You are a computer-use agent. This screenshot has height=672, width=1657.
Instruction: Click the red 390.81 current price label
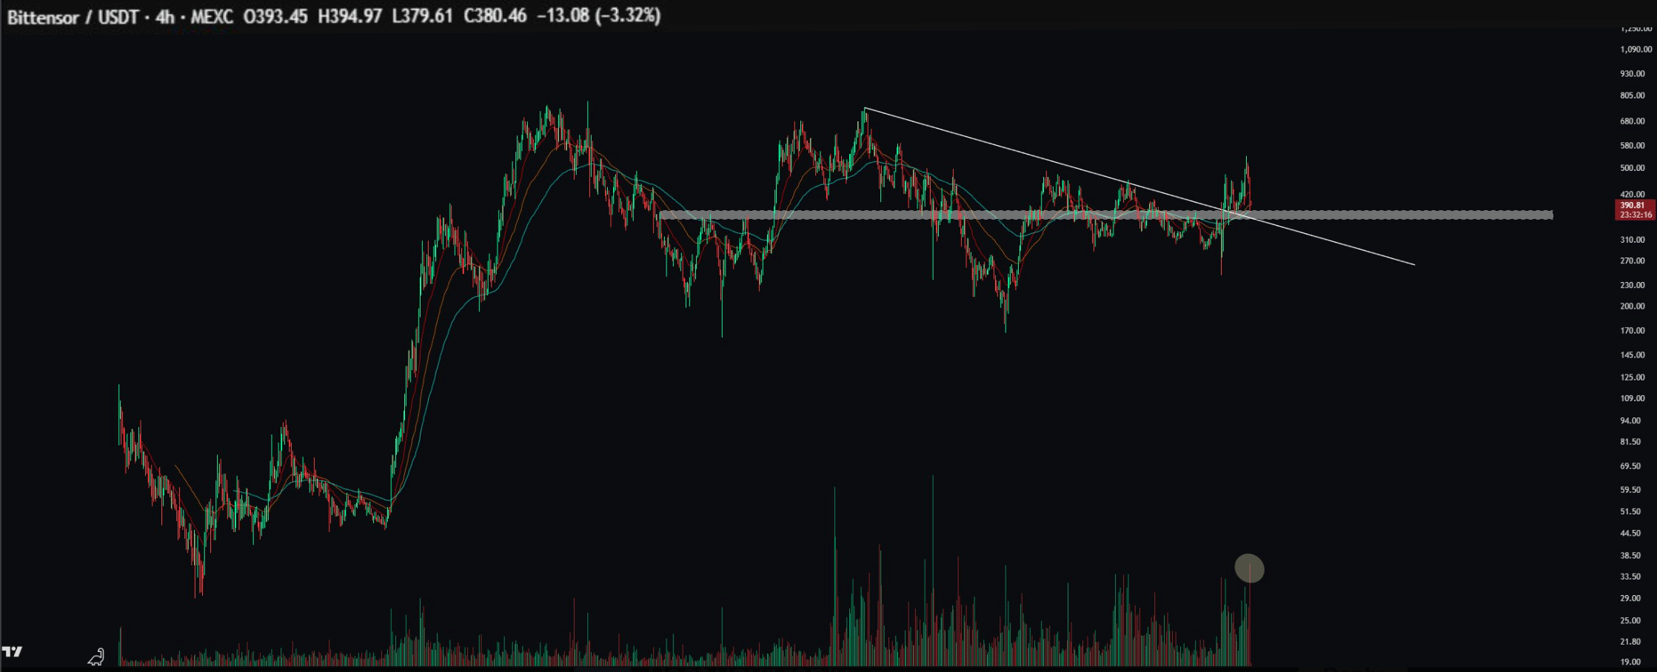(x=1634, y=206)
